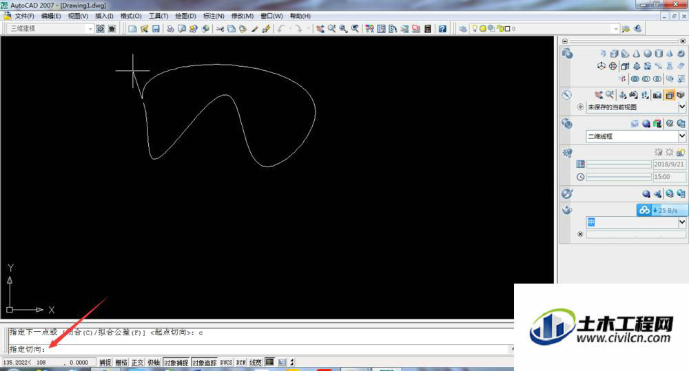Click the Plot printer icon
689x371 pixels.
(170, 28)
